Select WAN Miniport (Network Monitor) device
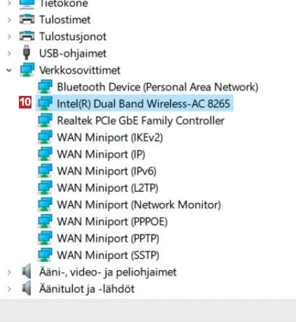 (x=139, y=205)
